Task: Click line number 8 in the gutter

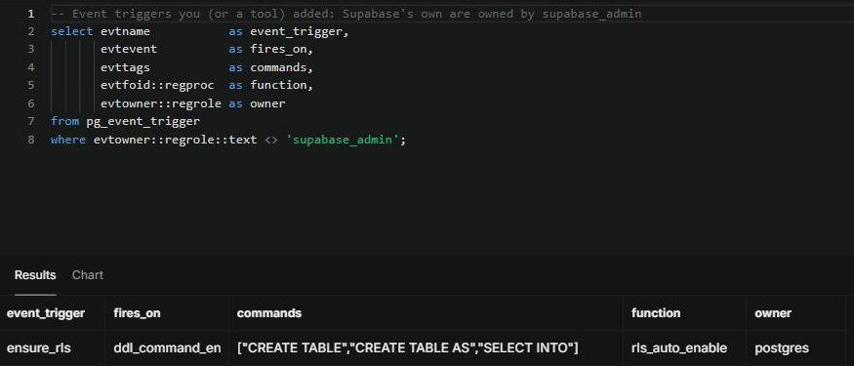Action: click(31, 140)
